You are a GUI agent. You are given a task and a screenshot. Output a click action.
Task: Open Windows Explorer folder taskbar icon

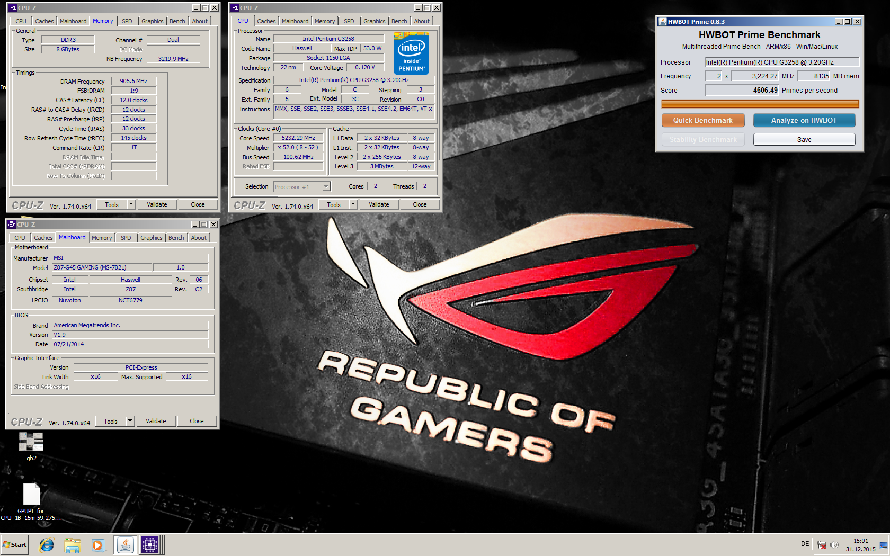click(x=73, y=544)
